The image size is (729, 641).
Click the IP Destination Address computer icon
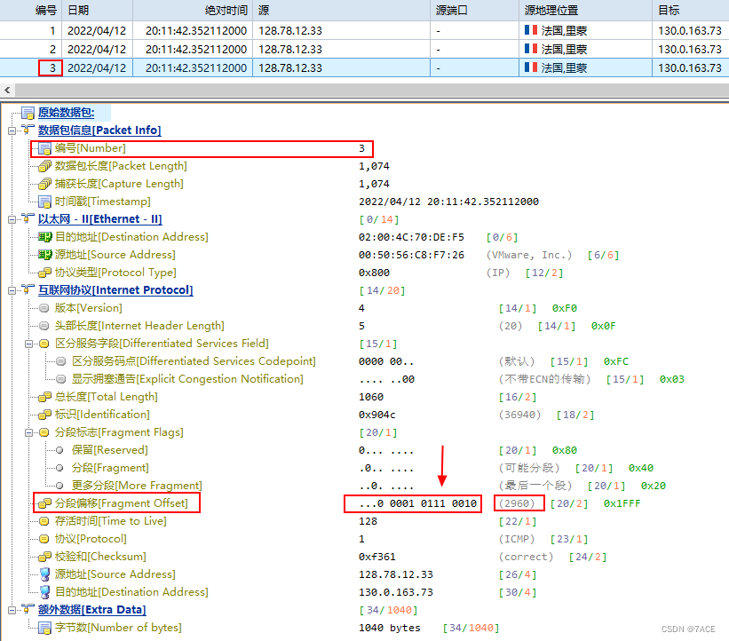[44, 592]
